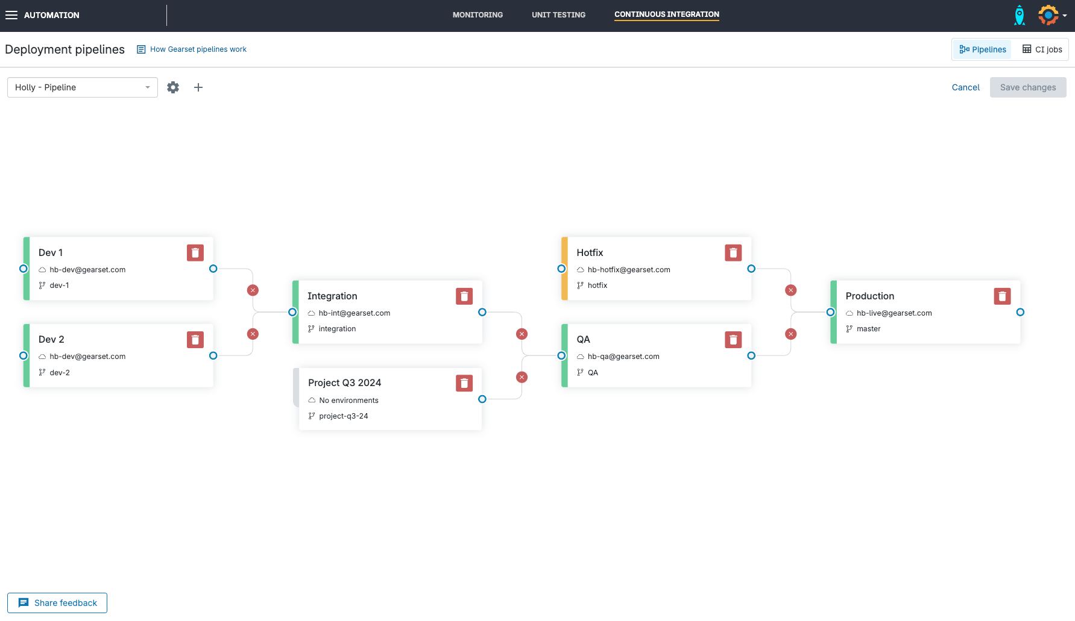Open the account gear dropdown menu
Viewport: 1075px width, 621px height.
coord(1052,15)
